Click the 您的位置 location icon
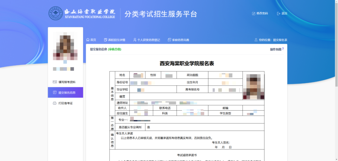The image size is (338, 161). point(256,40)
